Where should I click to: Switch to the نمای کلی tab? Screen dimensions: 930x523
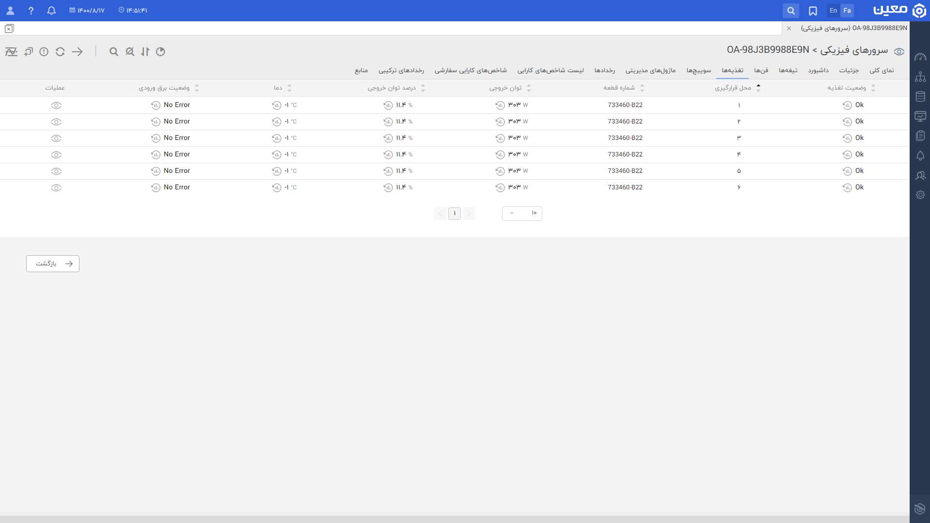pyautogui.click(x=882, y=70)
